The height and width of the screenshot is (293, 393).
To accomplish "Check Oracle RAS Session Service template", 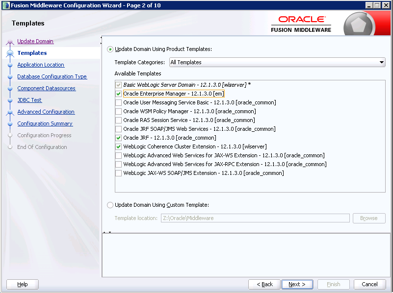I will pyautogui.click(x=119, y=120).
